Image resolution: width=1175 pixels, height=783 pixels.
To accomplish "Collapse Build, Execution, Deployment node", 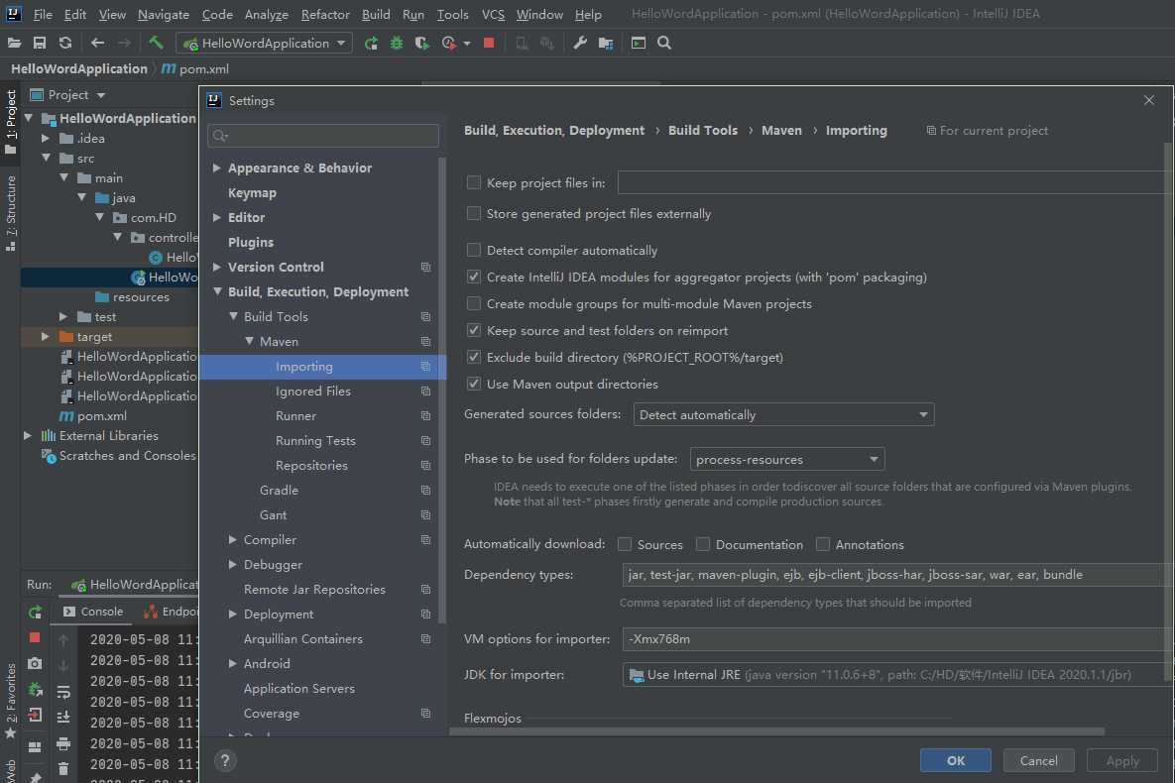I will pyautogui.click(x=216, y=291).
